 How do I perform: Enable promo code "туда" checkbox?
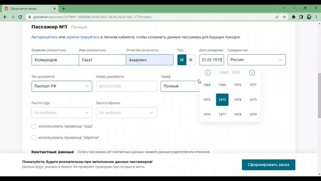pyautogui.click(x=34, y=126)
